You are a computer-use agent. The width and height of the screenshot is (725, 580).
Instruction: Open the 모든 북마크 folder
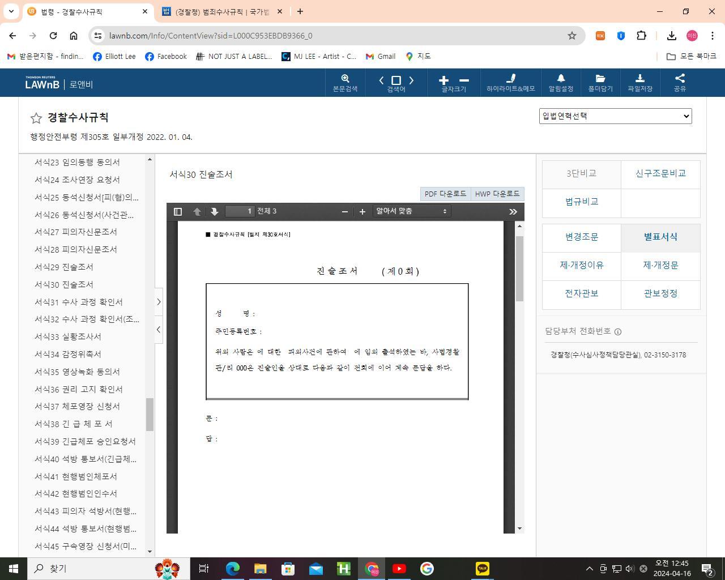(691, 56)
